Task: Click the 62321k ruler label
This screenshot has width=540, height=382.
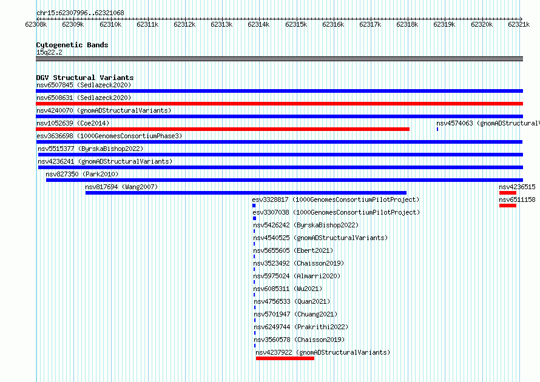Action: pos(519,24)
